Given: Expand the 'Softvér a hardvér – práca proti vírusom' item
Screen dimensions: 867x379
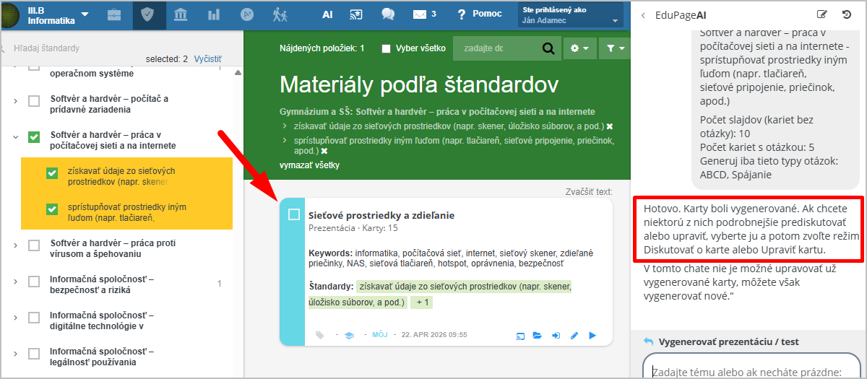Looking at the screenshot, I should click(x=15, y=246).
